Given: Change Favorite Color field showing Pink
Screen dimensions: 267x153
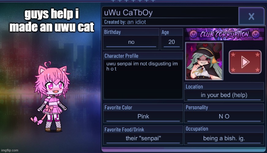Looking at the screenshot, I should 143,117.
